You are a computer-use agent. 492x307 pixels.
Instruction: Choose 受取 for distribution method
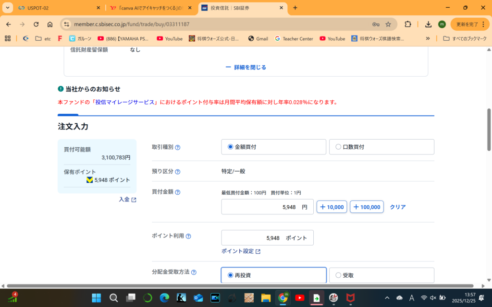[x=338, y=275]
